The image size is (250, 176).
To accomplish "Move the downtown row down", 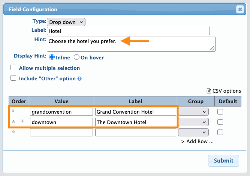I will point(22,121).
